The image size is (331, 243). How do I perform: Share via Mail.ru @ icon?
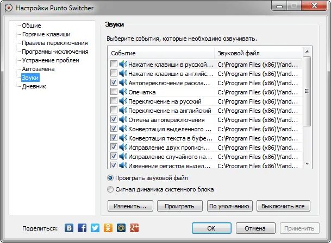click(x=121, y=228)
